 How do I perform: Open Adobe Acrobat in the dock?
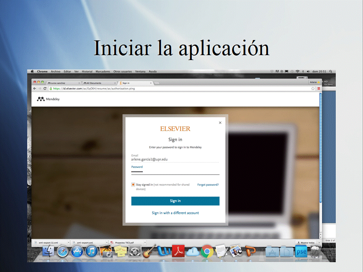click(178, 251)
